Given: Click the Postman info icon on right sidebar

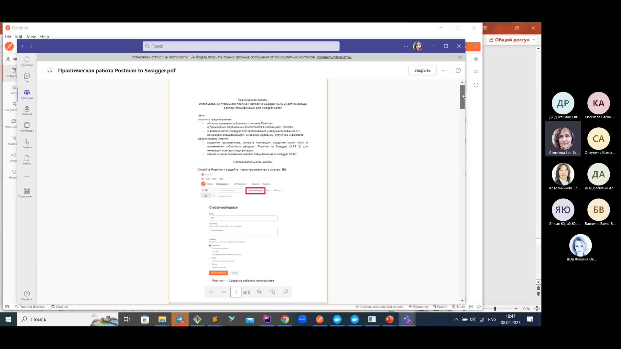Looking at the screenshot, I should click(476, 85).
